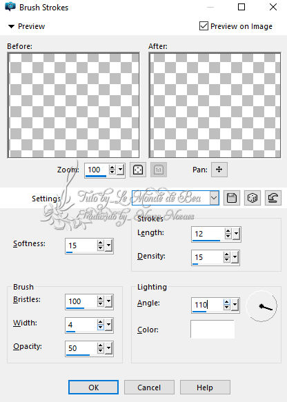Screen dimensions: 287x402
Task: Increase Density using the up spinner
Action: pos(227,254)
